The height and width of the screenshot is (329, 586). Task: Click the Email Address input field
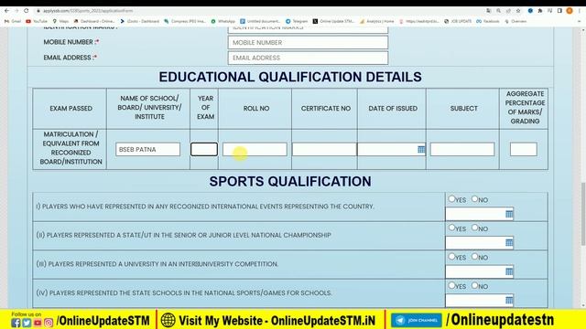(x=308, y=58)
